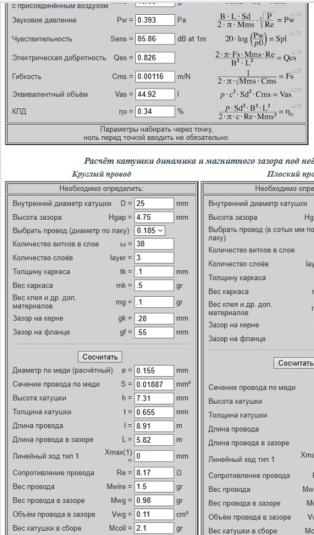Click the former weight mk input
The height and width of the screenshot is (535, 314).
click(x=154, y=285)
